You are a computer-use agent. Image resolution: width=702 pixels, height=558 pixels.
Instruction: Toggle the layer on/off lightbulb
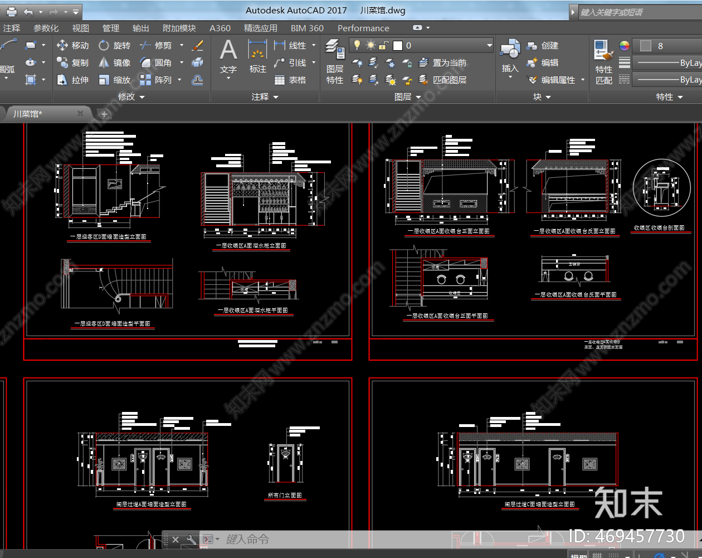click(x=358, y=45)
